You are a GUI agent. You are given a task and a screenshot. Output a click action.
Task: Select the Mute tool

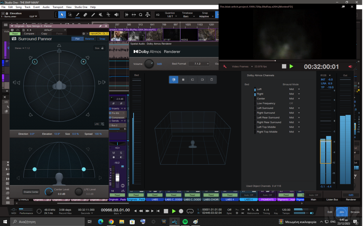(101, 15)
